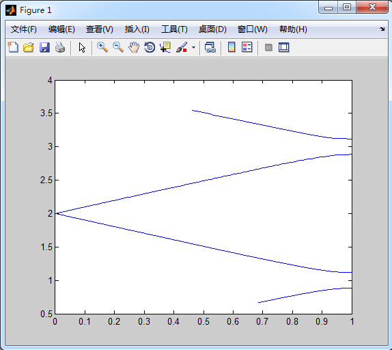Enable the Pan hand tool
This screenshot has height=350, width=392.
click(x=134, y=47)
